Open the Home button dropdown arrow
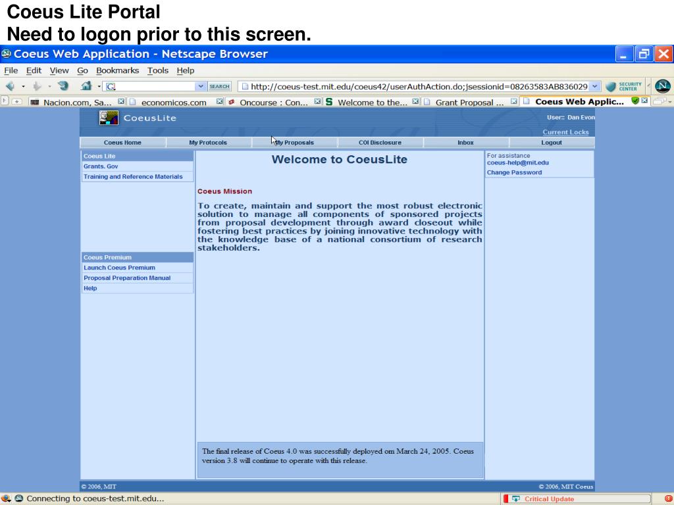674x505 pixels. [x=99, y=87]
